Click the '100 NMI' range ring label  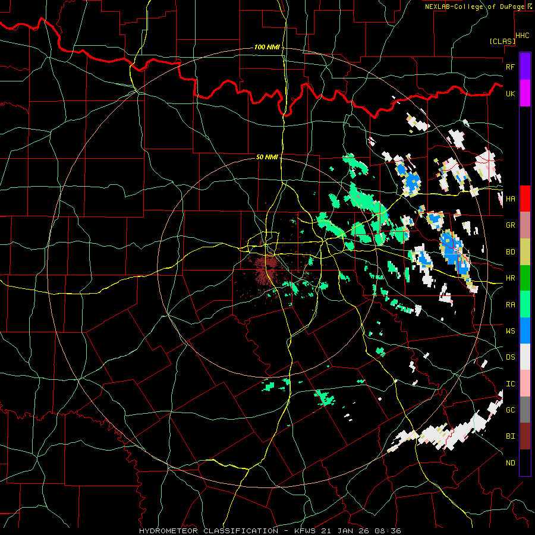pos(267,47)
